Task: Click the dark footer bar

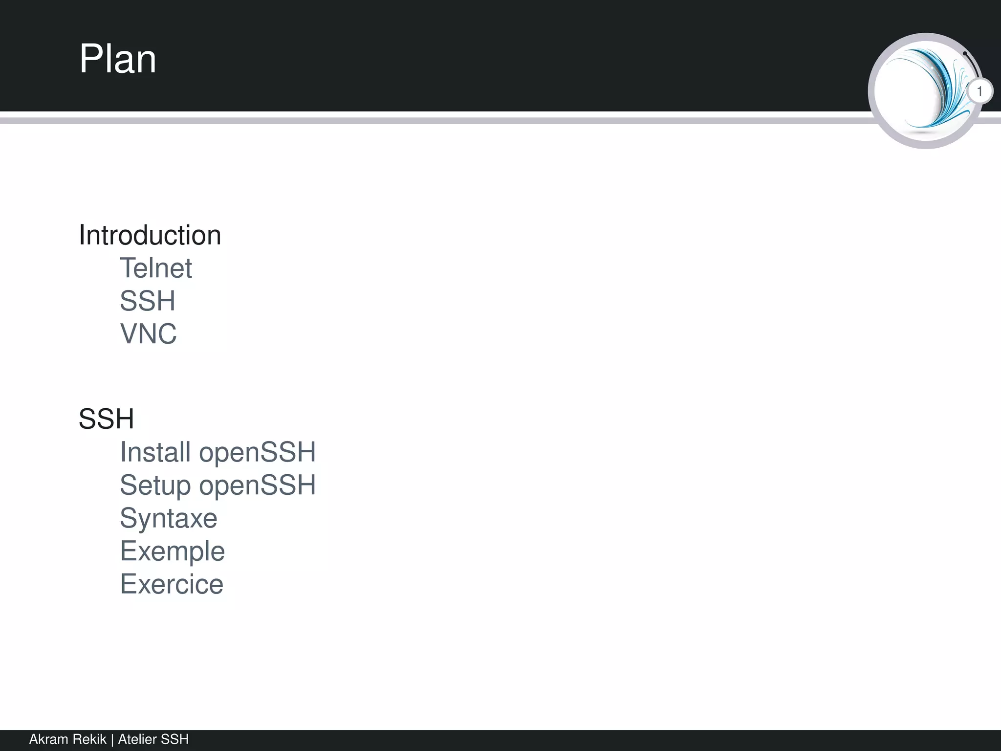Action: (x=587, y=740)
